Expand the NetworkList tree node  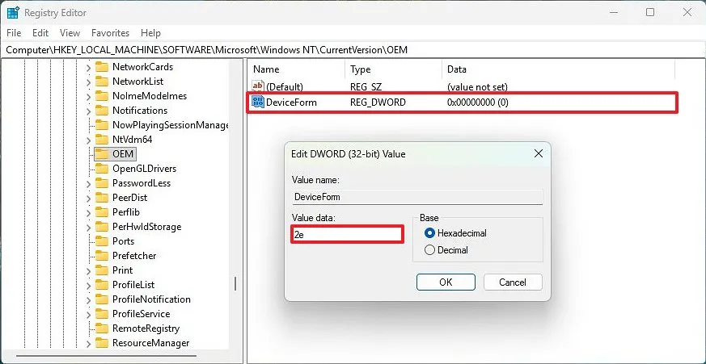pyautogui.click(x=89, y=82)
